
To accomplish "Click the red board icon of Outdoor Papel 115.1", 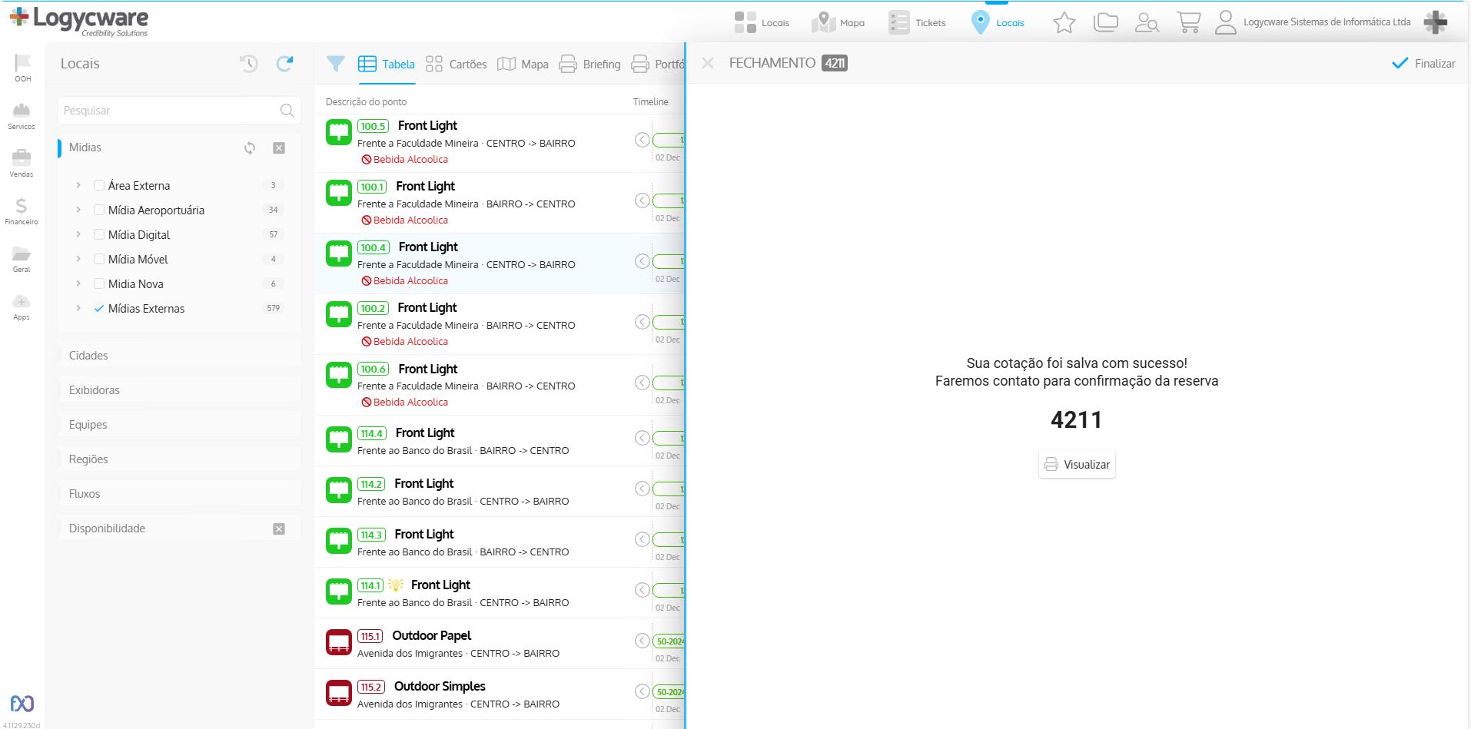I will click(x=339, y=642).
